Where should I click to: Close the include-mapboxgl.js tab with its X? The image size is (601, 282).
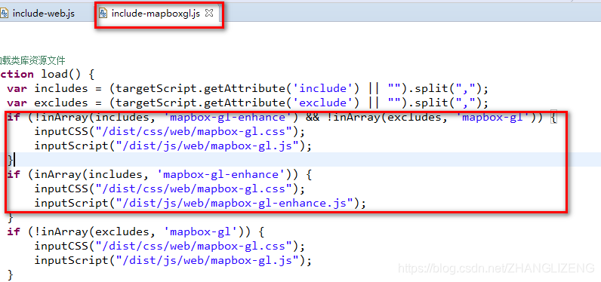point(209,14)
